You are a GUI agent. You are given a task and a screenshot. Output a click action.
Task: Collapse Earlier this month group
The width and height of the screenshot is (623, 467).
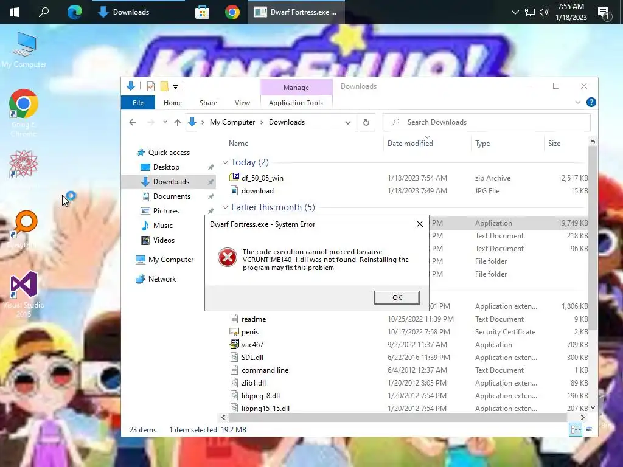[225, 207]
